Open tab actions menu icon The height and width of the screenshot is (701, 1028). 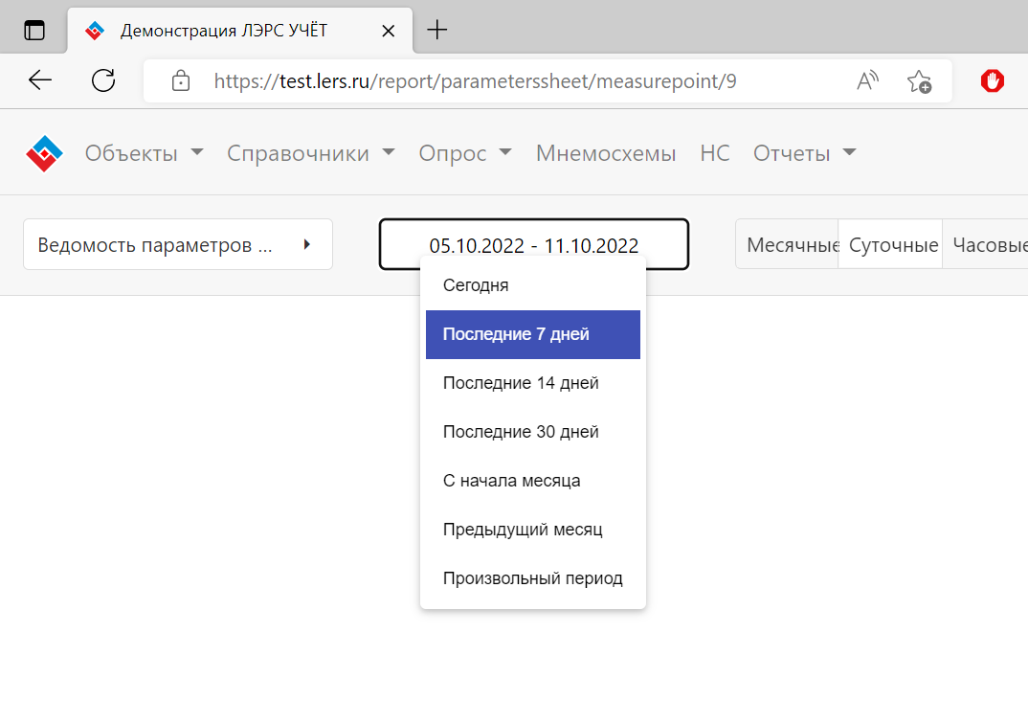click(34, 30)
